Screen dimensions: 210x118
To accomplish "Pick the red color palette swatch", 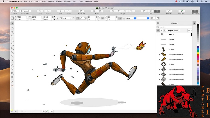I will tap(198, 55).
